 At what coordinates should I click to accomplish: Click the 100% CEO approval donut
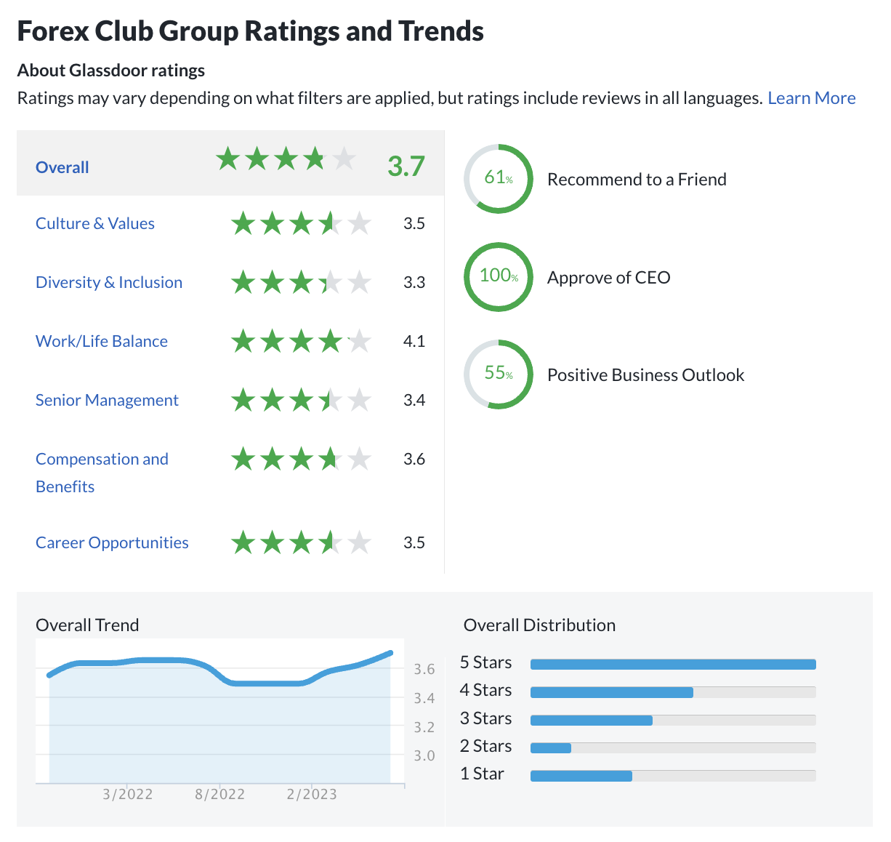(x=499, y=277)
